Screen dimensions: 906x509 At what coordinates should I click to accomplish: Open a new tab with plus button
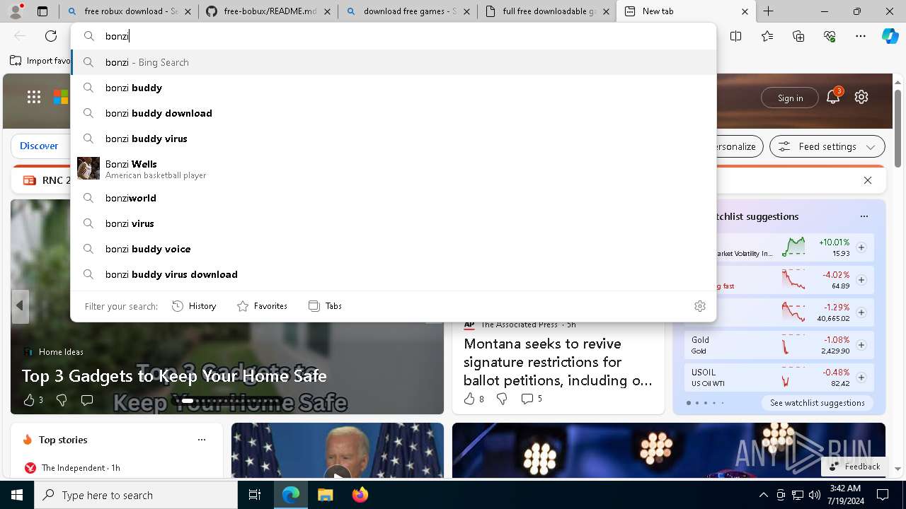pos(769,11)
